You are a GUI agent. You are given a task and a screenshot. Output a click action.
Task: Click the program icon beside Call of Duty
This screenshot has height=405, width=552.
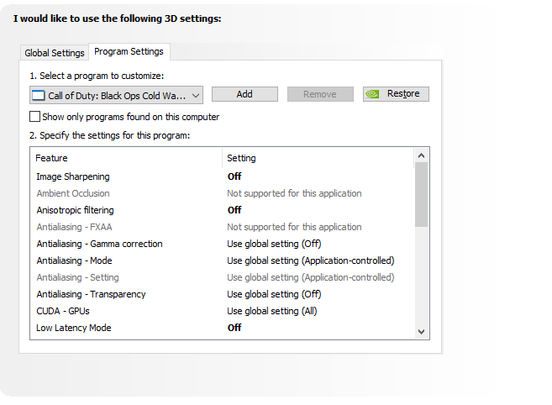click(39, 96)
